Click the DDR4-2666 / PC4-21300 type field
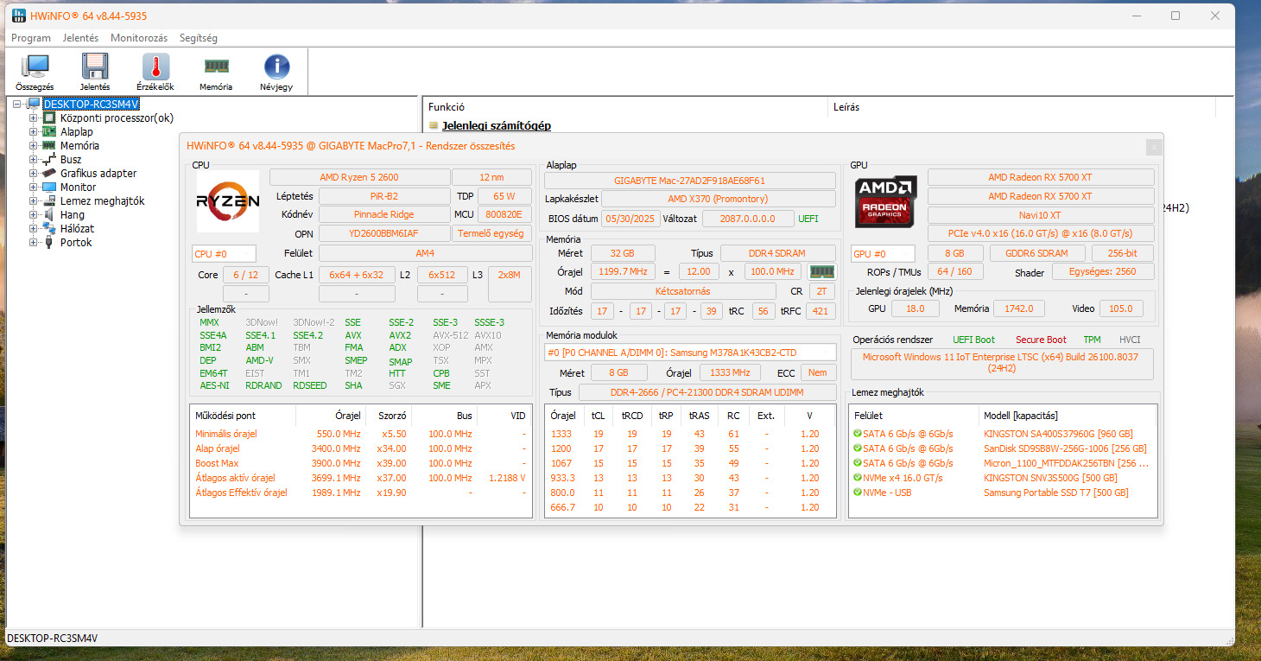 (x=707, y=392)
